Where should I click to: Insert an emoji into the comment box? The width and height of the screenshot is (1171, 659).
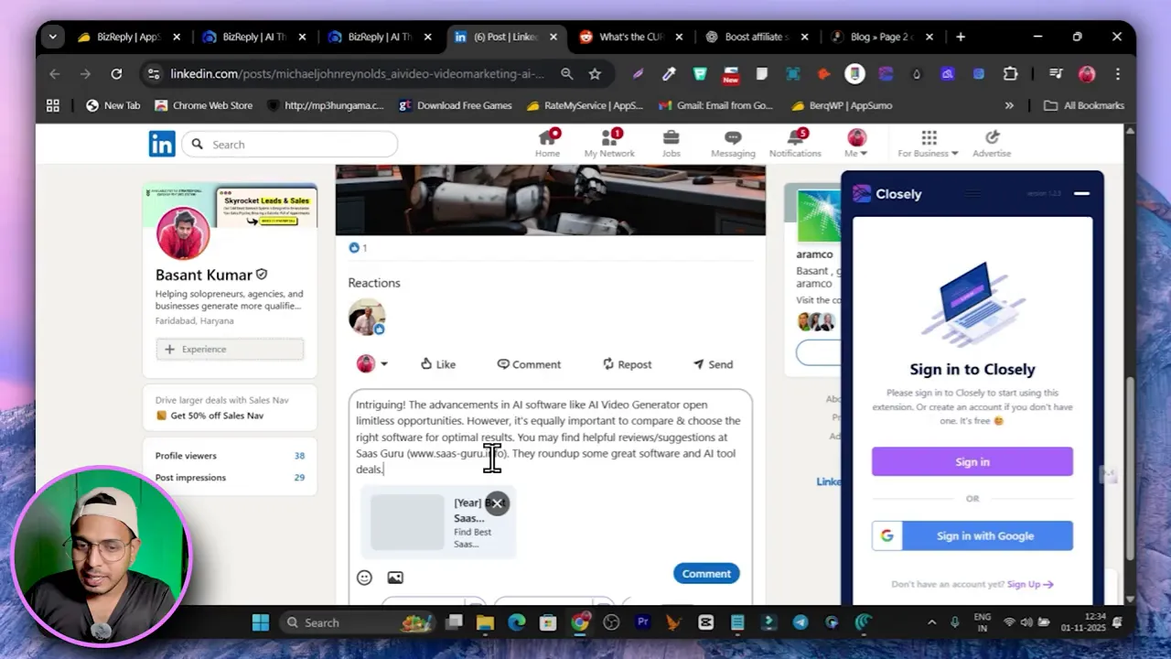tap(364, 577)
